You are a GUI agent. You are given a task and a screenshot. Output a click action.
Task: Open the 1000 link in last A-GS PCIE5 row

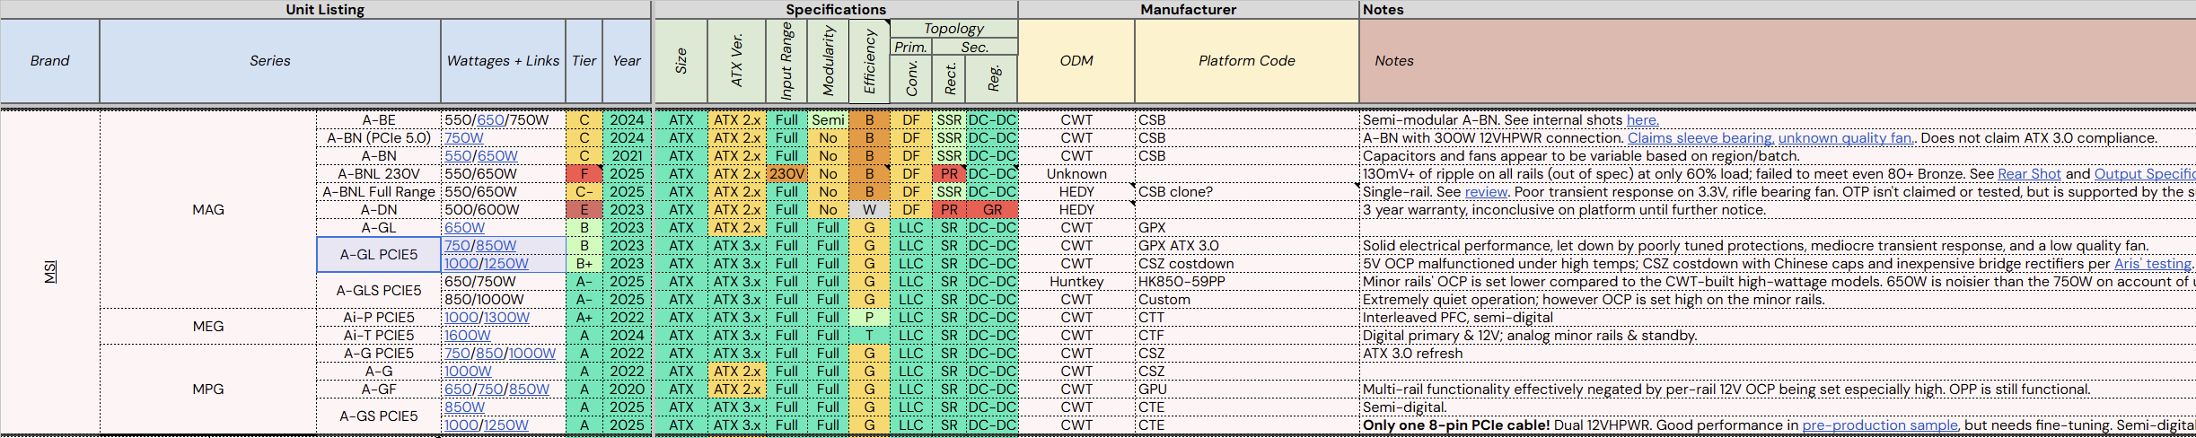coord(461,425)
